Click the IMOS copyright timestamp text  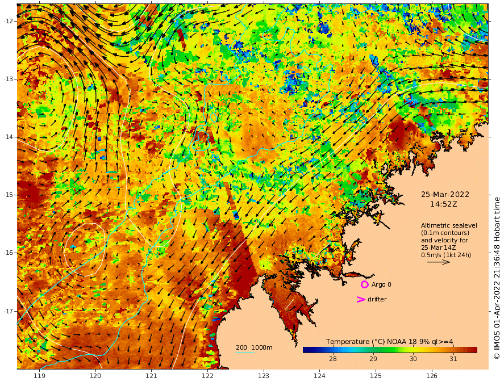[497, 278]
